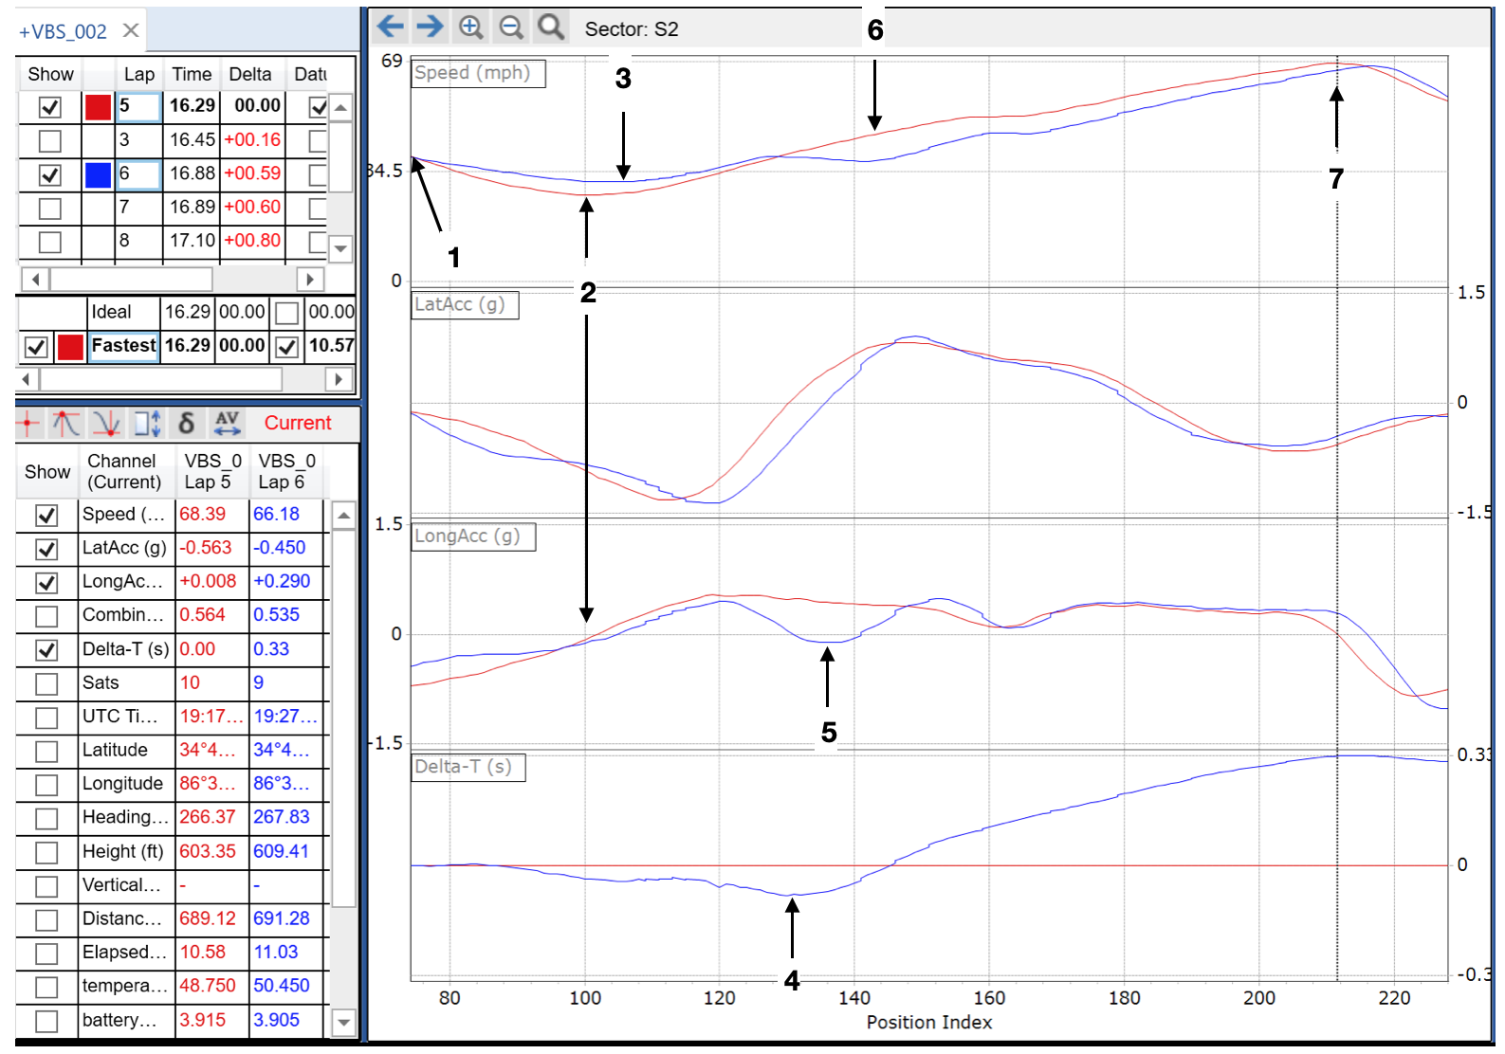Hide the Delta-T channel
Image resolution: width=1505 pixels, height=1054 pixels.
46,650
